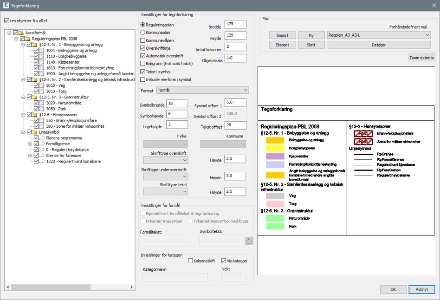Enable the Kommunevåpen checkbox
This screenshot has width=440, height=300.
143,40
